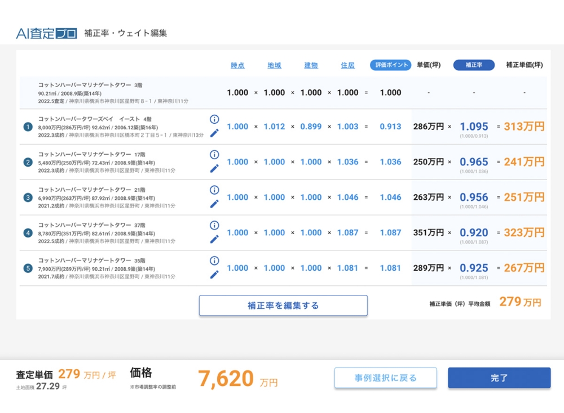564x413 pixels.
Task: Open info icon for comparable 4 (37階)
Action: [x=214, y=225]
